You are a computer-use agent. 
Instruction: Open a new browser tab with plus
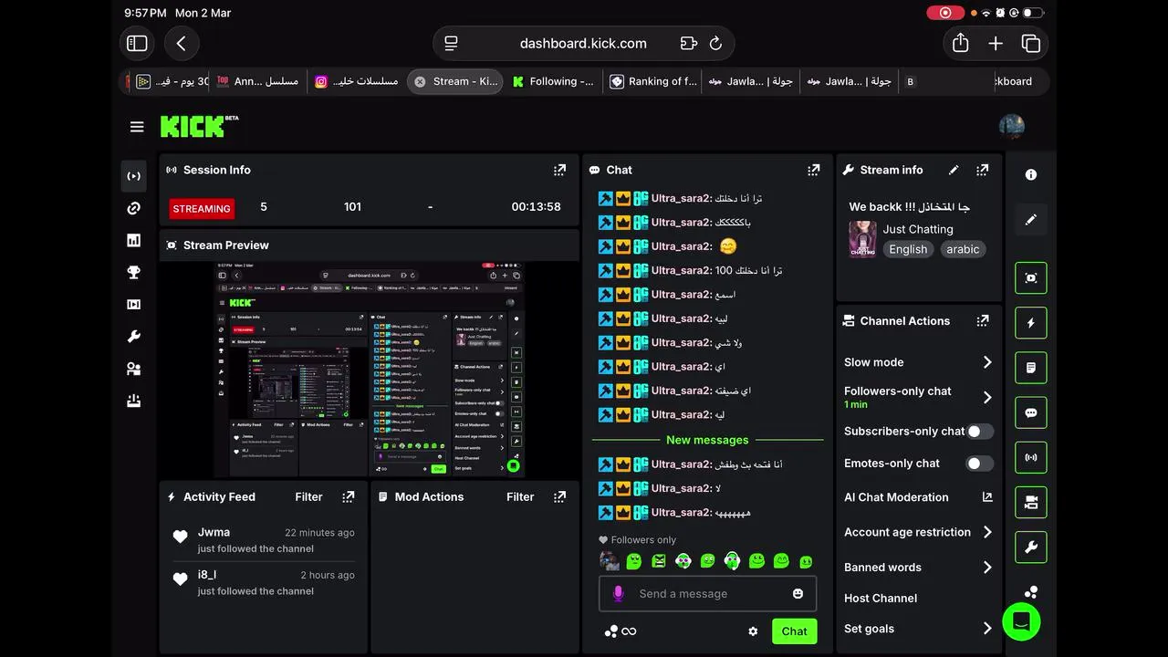(996, 43)
